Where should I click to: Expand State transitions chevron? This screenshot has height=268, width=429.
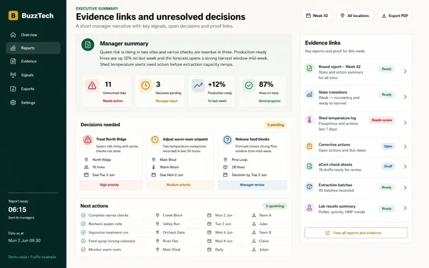[405, 97]
